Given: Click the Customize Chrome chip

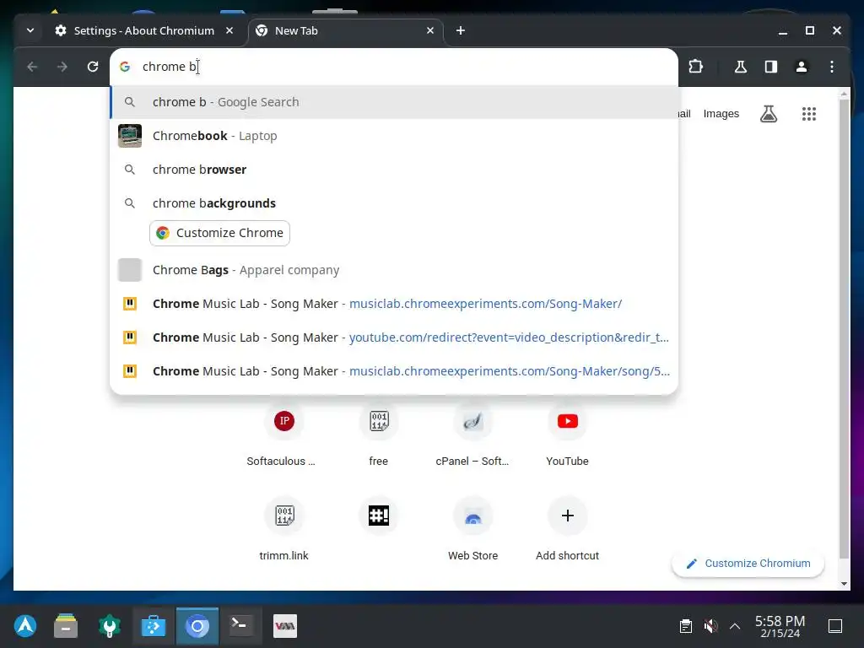Looking at the screenshot, I should [220, 233].
